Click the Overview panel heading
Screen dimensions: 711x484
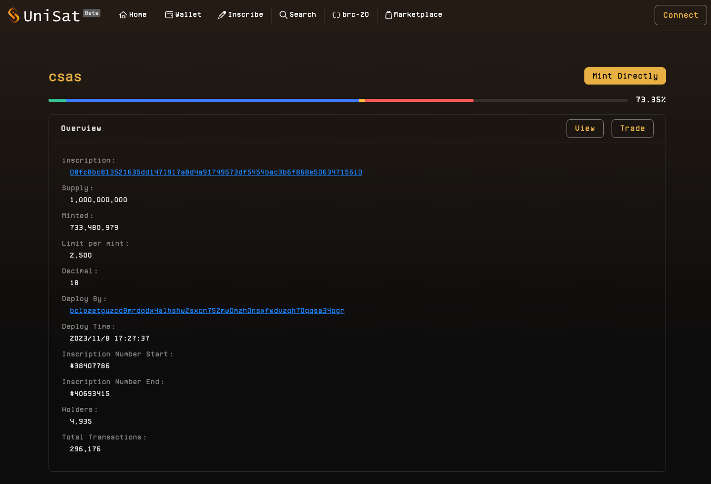81,129
